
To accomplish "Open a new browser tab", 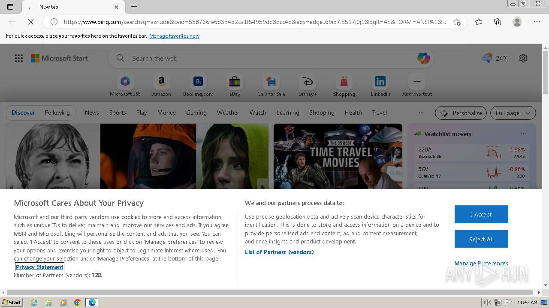I will click(x=134, y=7).
